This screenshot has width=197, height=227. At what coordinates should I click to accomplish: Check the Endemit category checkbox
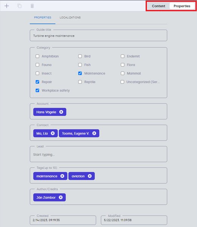(x=123, y=56)
